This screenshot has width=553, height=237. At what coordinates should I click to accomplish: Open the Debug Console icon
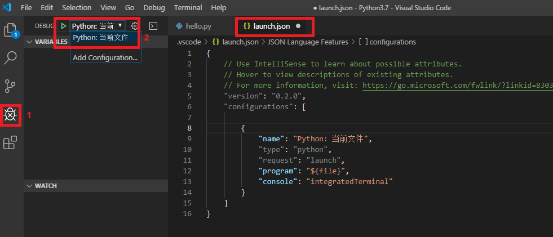coord(153,26)
